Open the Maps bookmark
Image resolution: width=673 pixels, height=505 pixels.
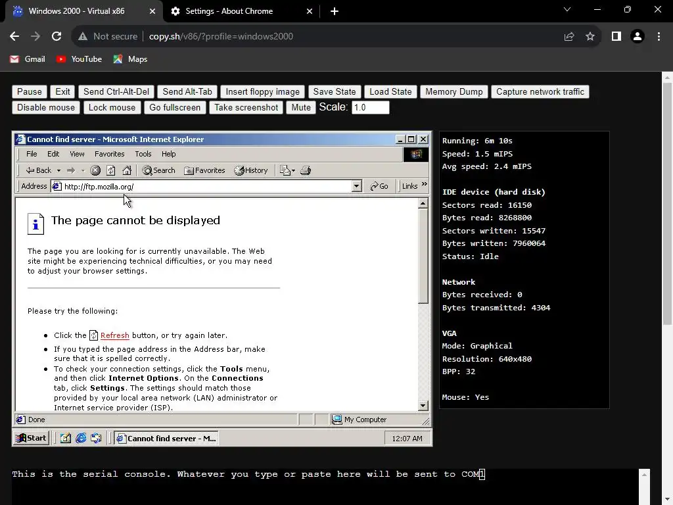pyautogui.click(x=131, y=59)
